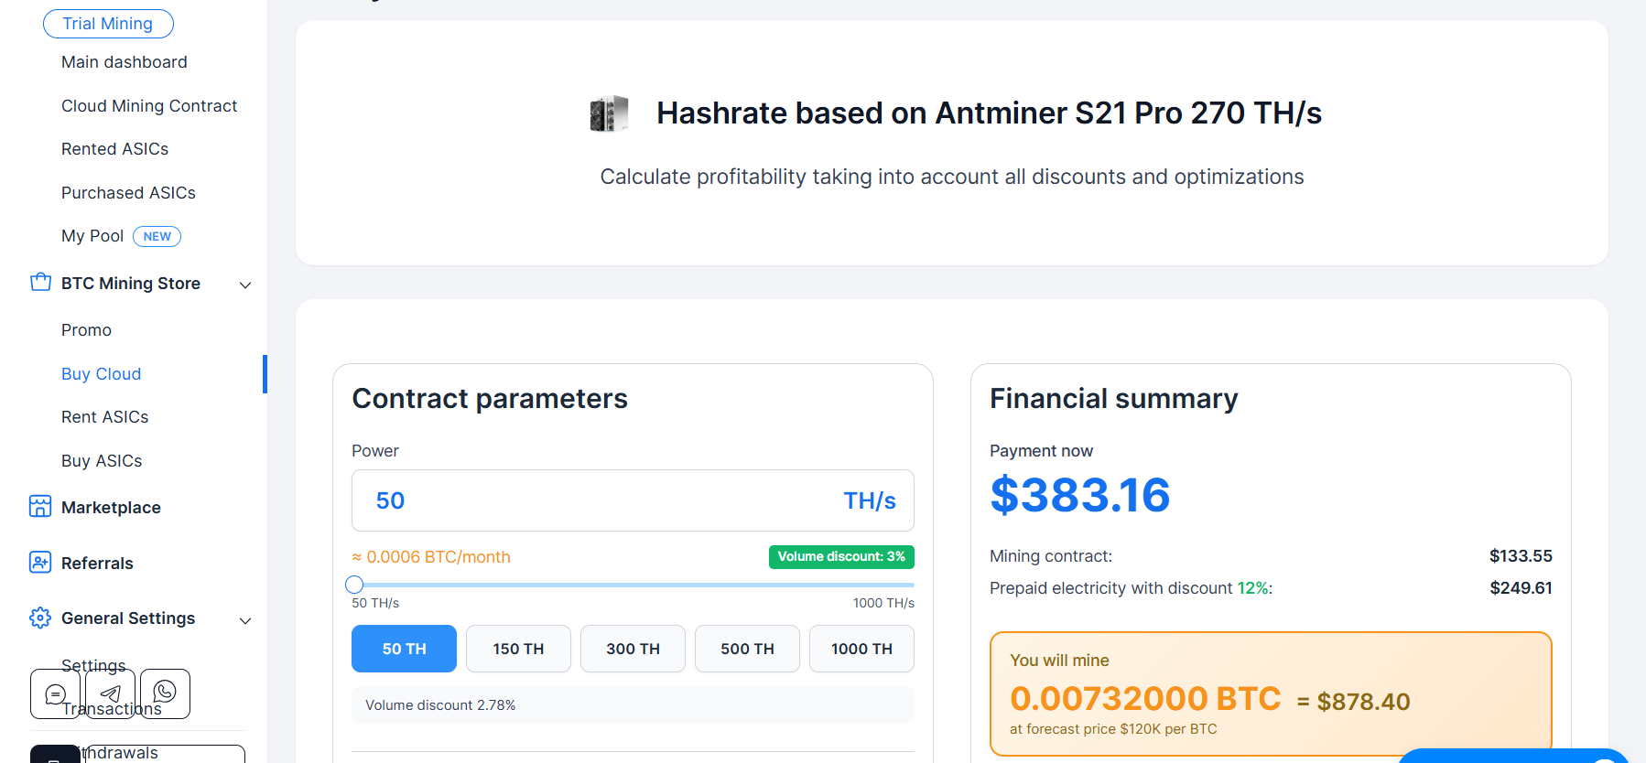Screen dimensions: 1646x763
Task: Select Buy Cloud in sidebar
Action: point(101,374)
